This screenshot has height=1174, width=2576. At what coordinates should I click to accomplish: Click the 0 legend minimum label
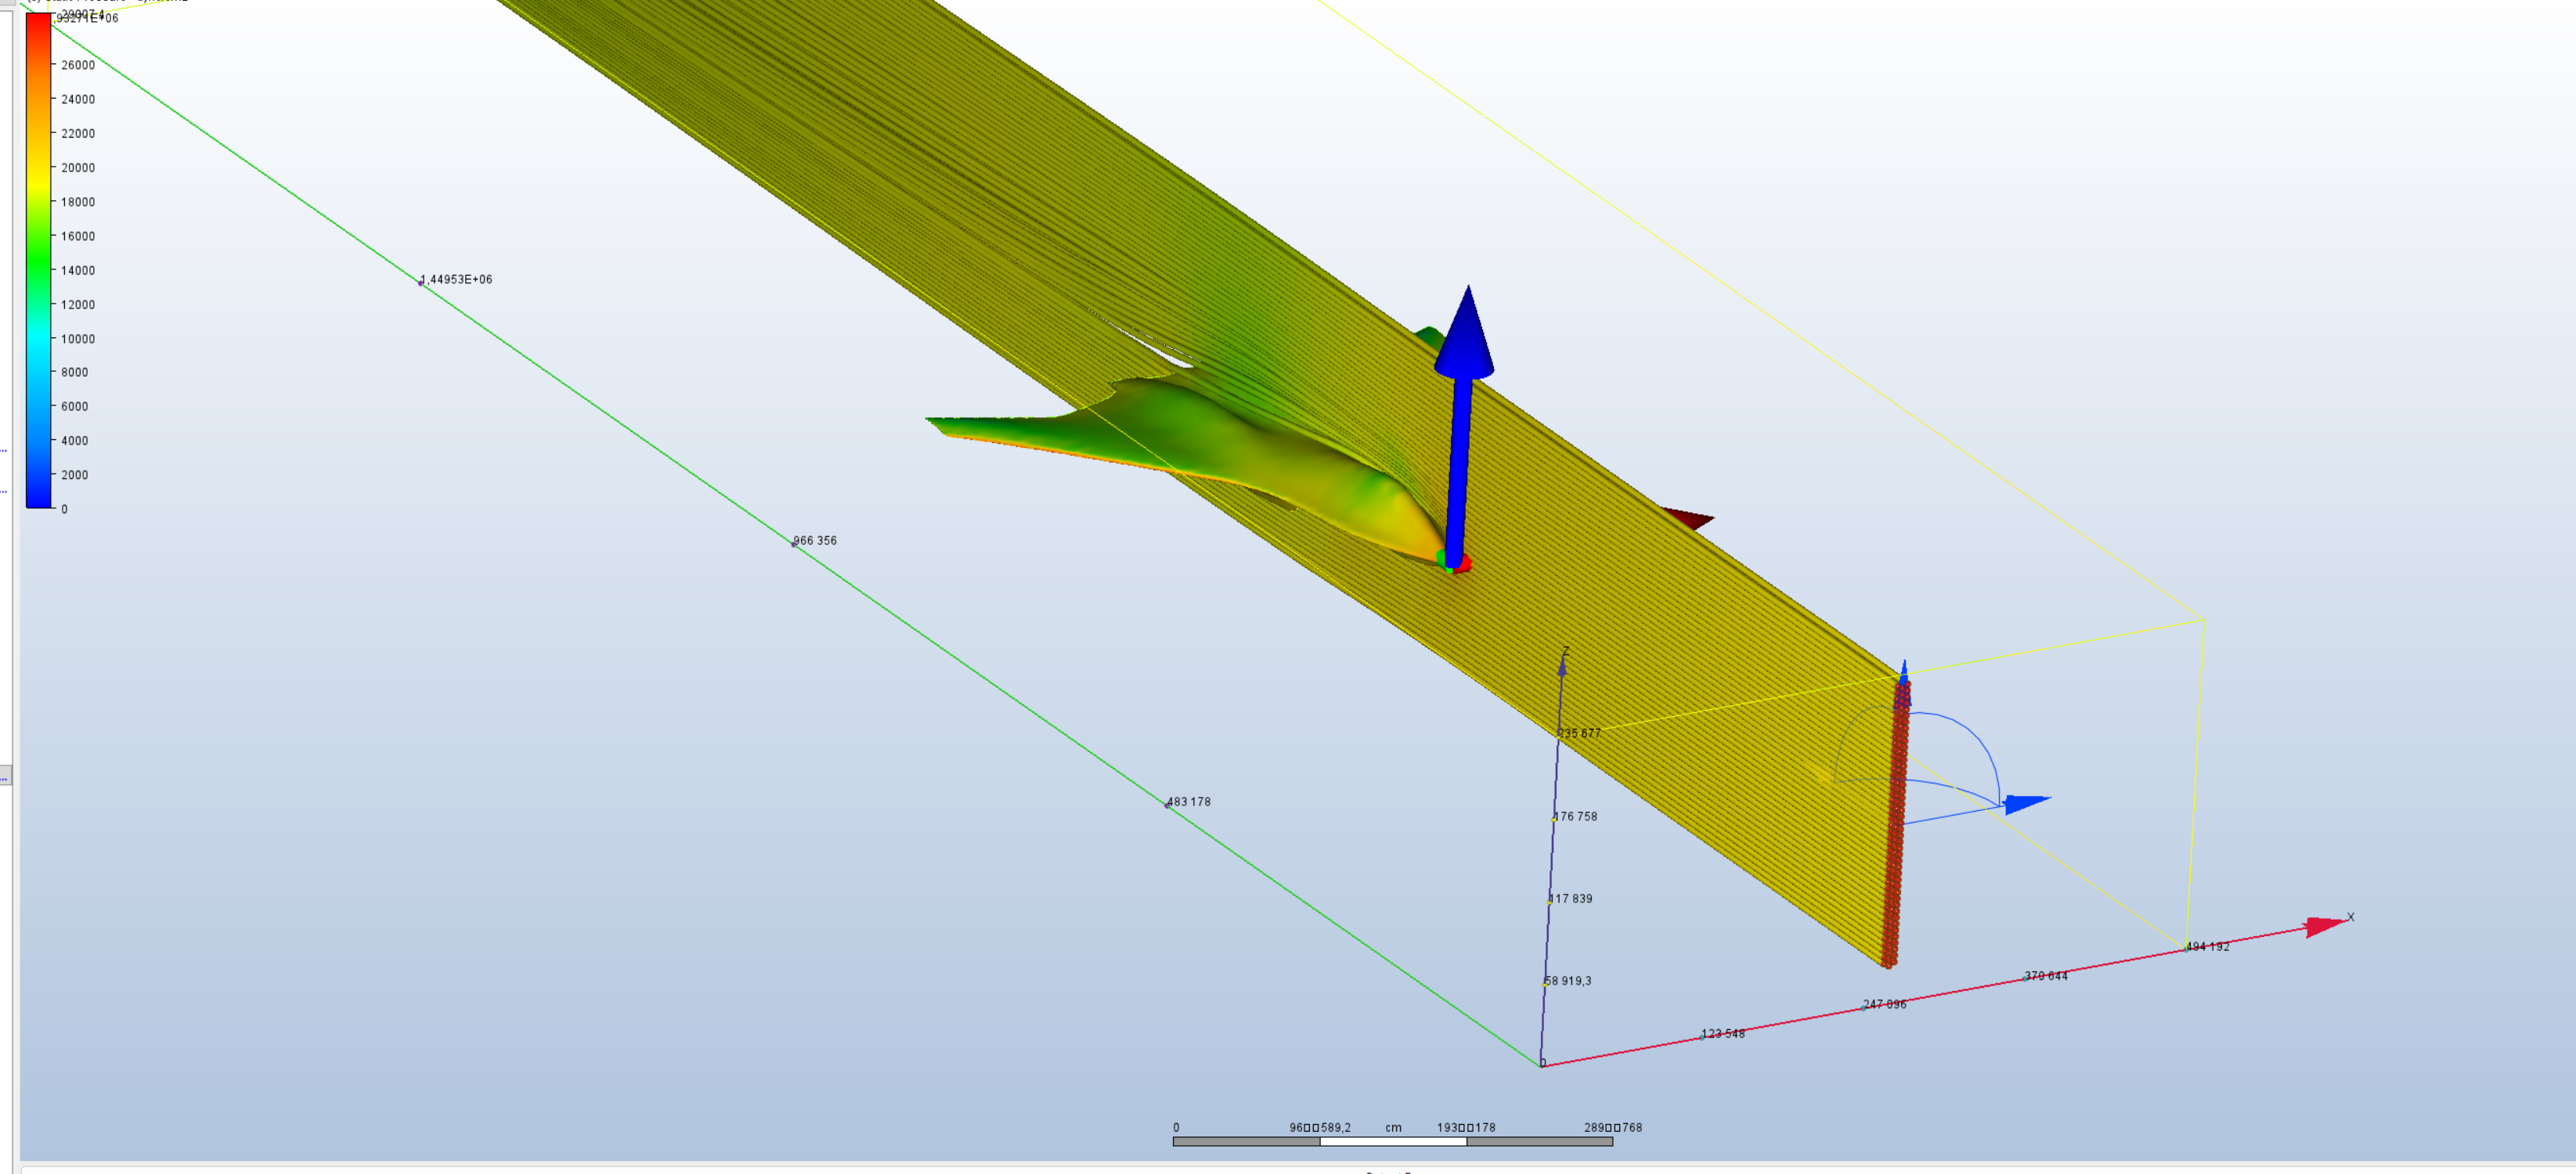point(65,510)
